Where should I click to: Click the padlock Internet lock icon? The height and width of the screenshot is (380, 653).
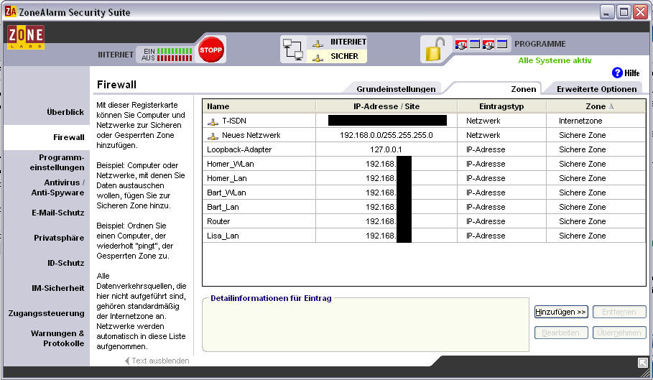pos(435,50)
